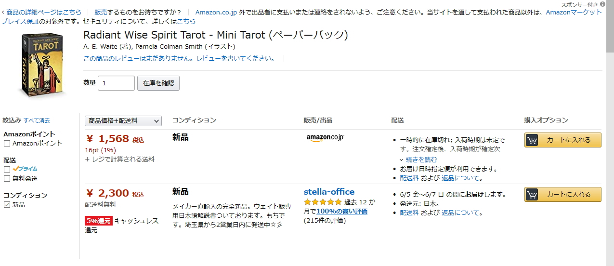This screenshot has width=614, height=266.
Task: Open the 商品価格+配送料 sort dropdown
Action: coord(123,120)
